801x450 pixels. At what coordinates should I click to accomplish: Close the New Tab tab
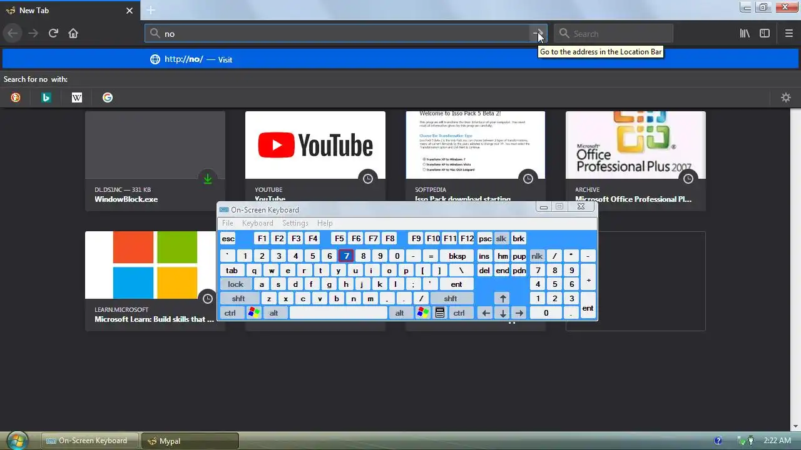130,11
